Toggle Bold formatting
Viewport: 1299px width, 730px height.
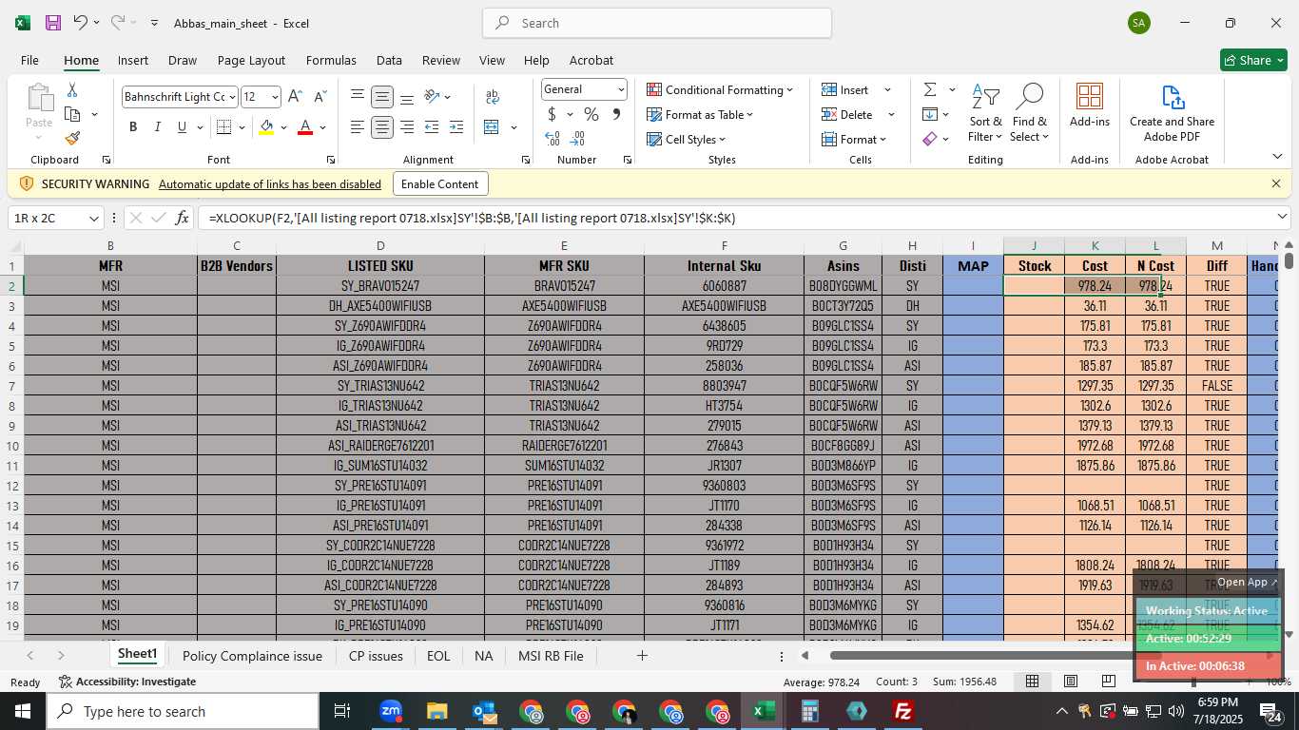pyautogui.click(x=133, y=127)
